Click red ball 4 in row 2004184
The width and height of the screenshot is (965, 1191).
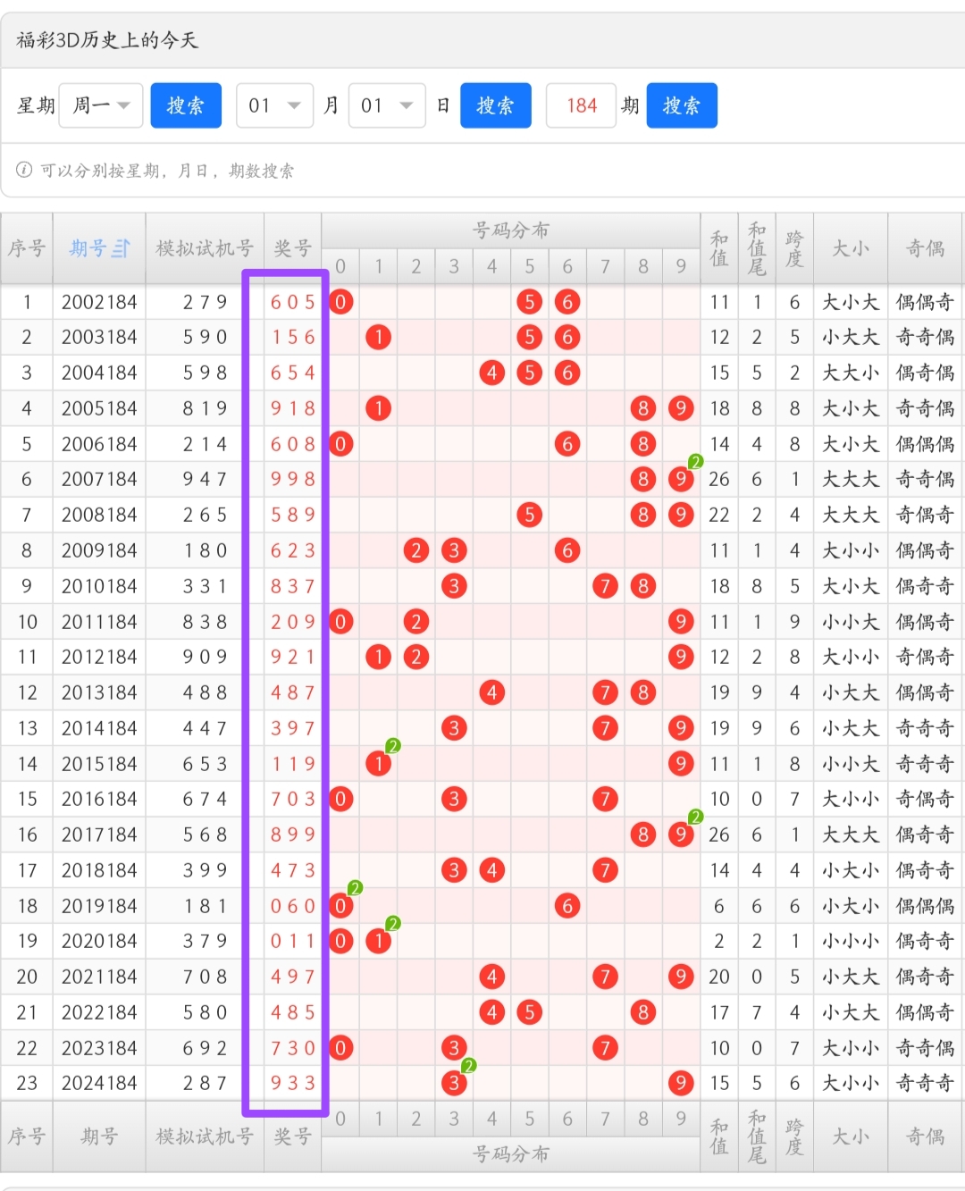(x=492, y=373)
